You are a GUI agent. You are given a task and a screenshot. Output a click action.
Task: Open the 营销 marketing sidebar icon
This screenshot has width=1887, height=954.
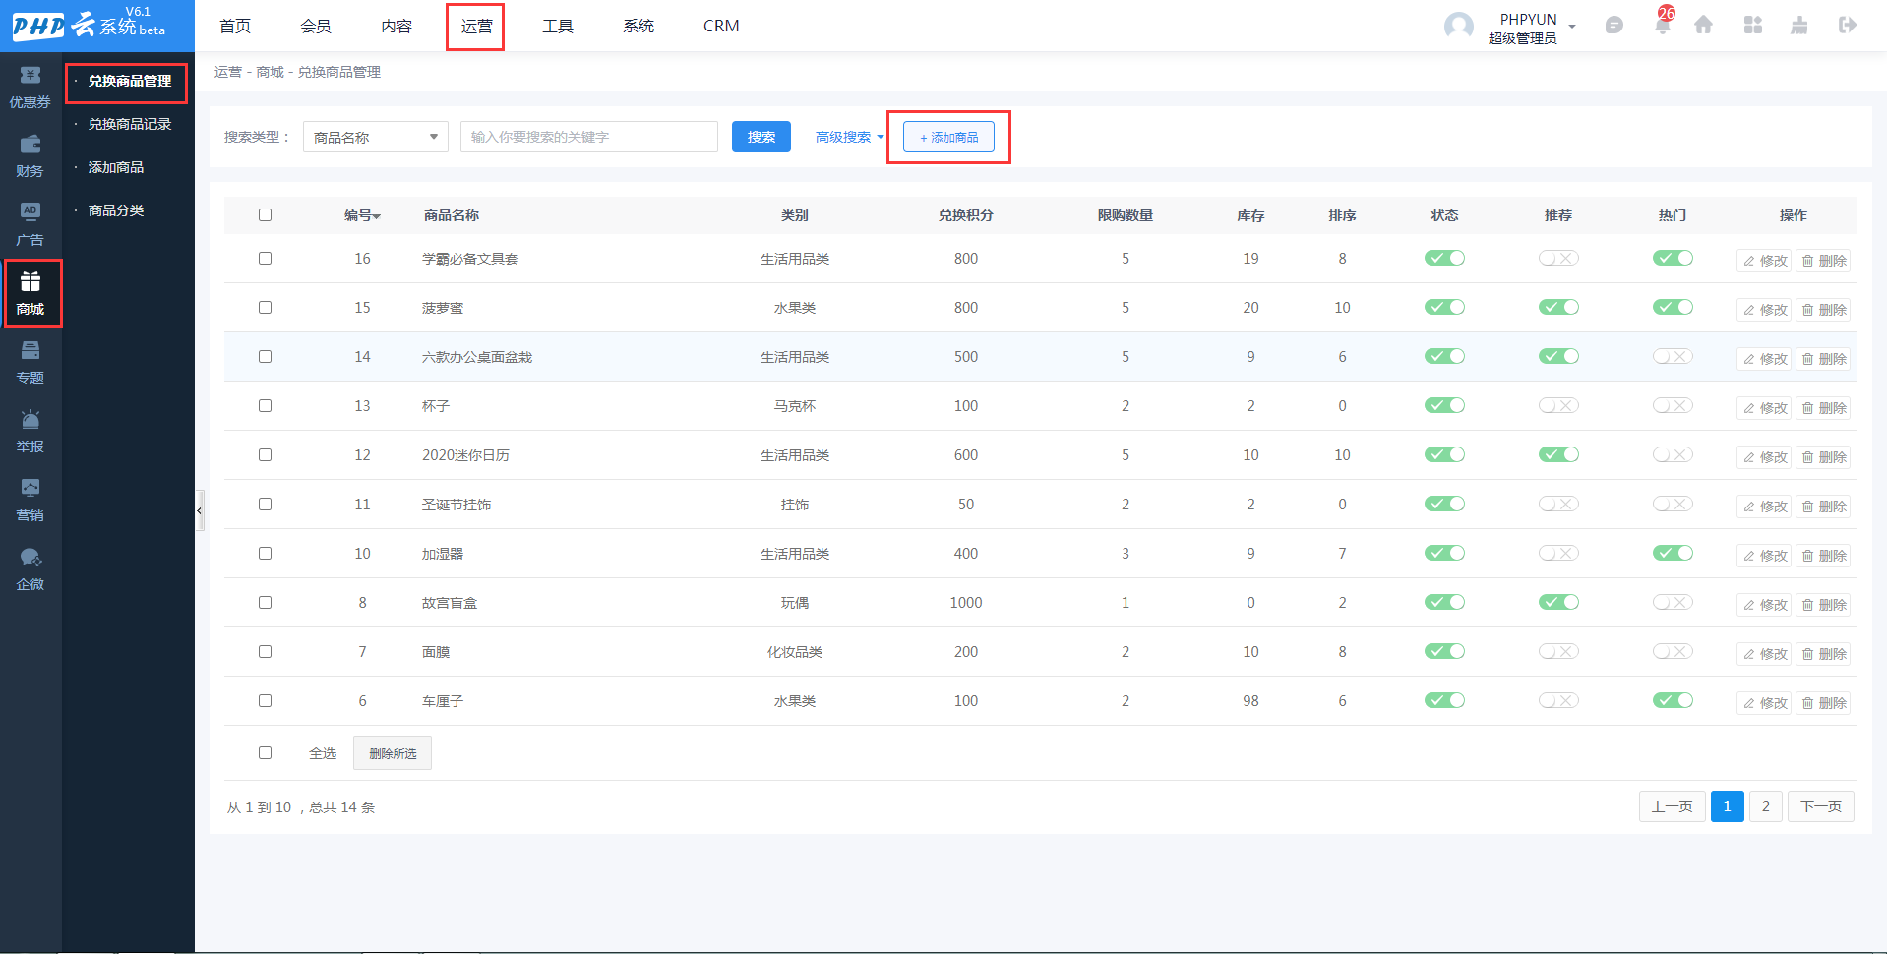tap(30, 501)
